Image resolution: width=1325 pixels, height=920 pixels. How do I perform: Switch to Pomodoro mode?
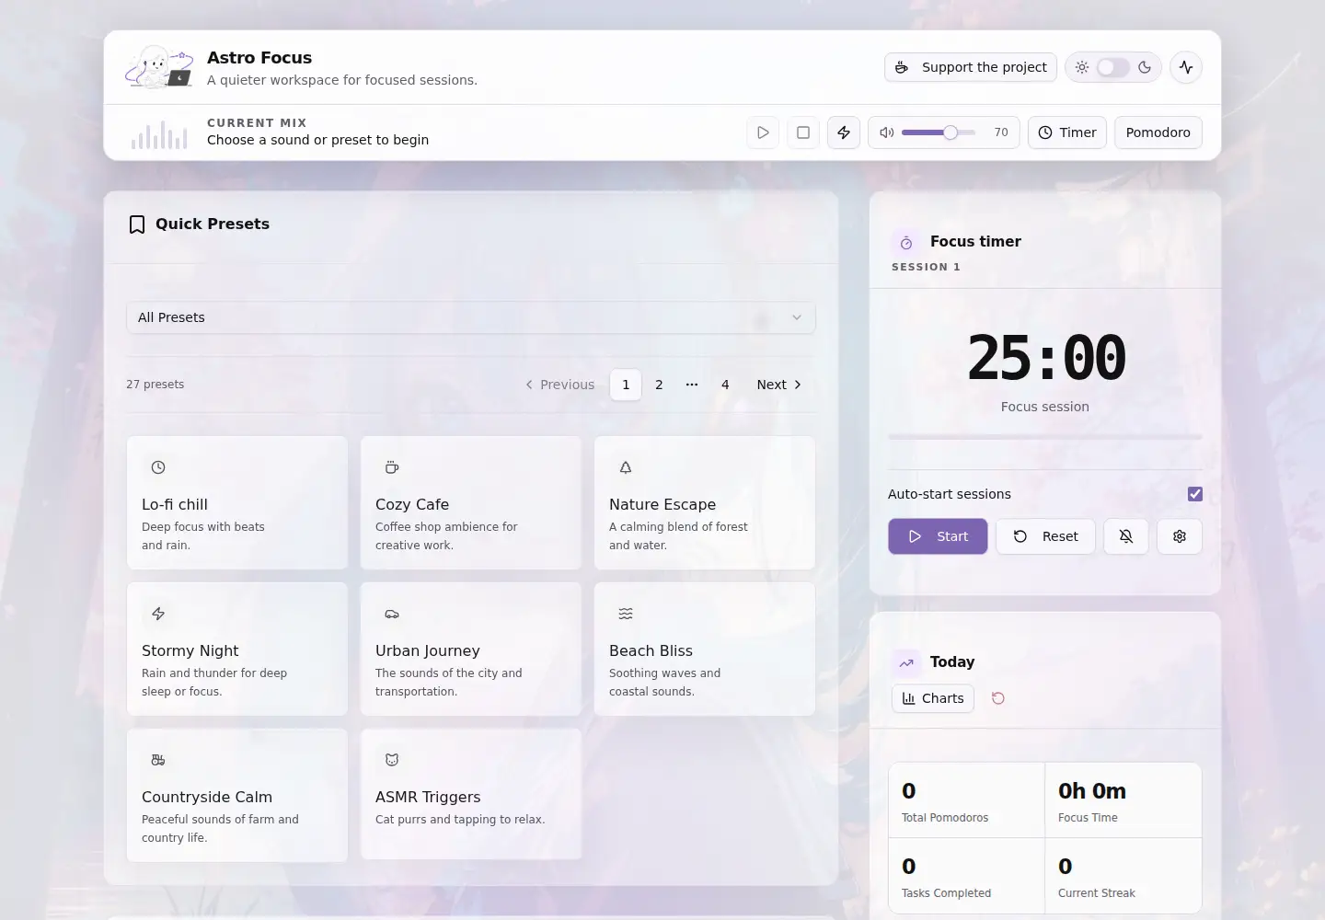(x=1158, y=132)
